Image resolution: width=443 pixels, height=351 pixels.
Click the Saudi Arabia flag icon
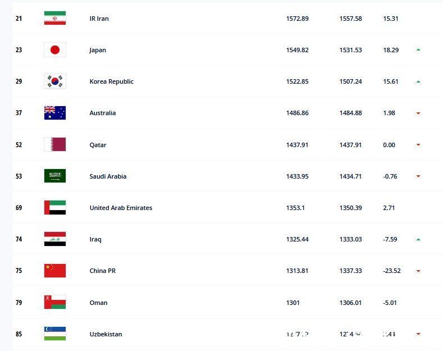(x=54, y=176)
